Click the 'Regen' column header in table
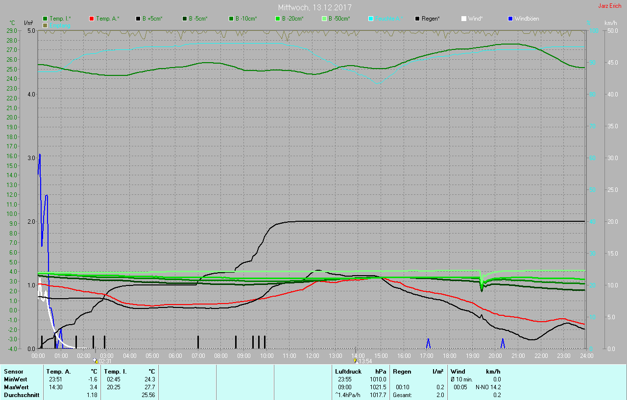Image resolution: width=627 pixels, height=400 pixels. (x=402, y=372)
